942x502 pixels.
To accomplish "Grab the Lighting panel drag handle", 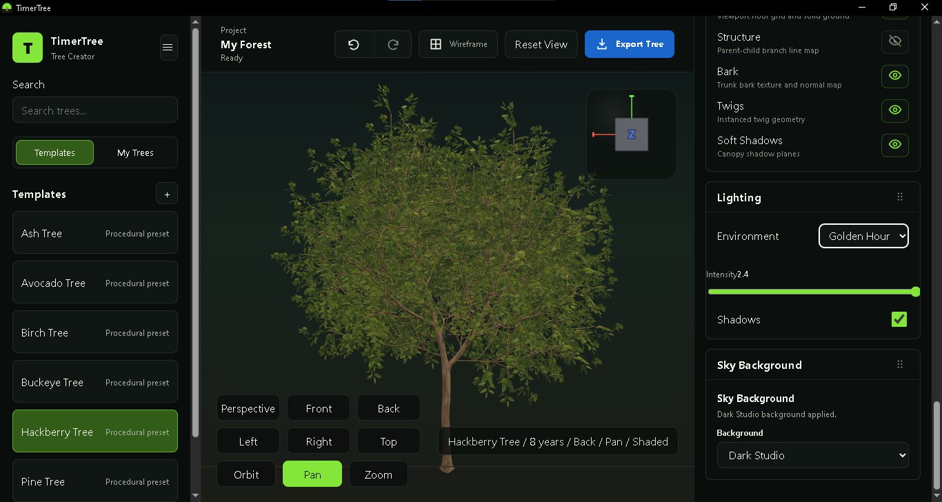I will 900,197.
